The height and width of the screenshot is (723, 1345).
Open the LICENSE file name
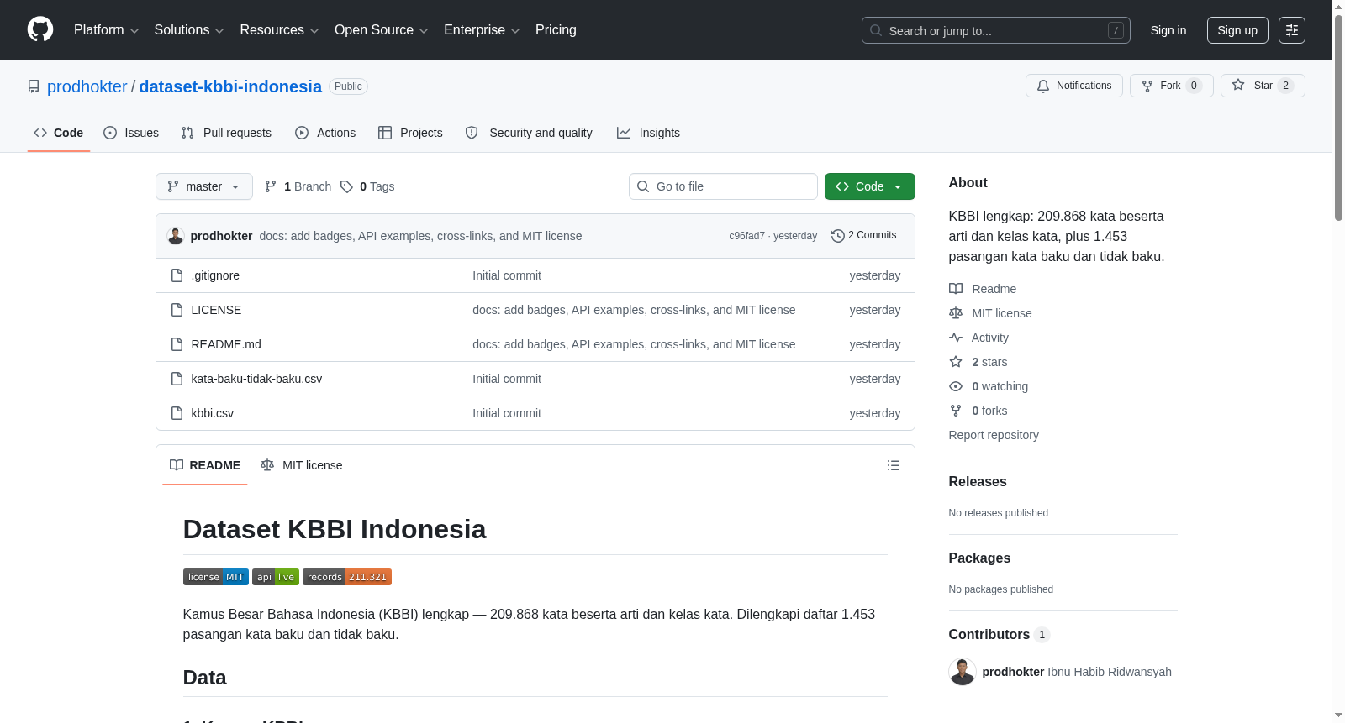point(216,310)
